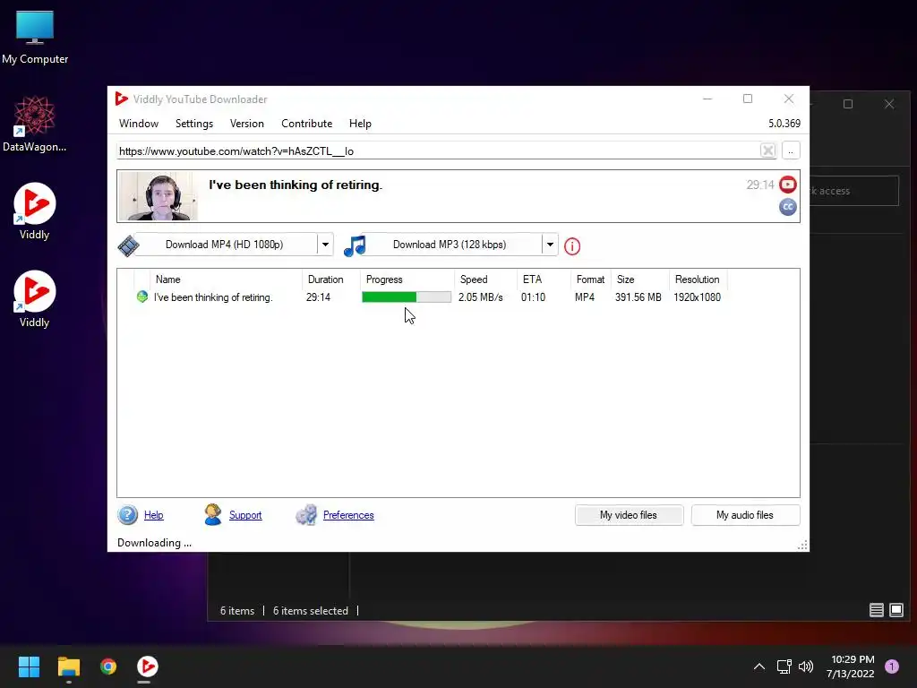
Task: Click the ETA column header
Action: [x=542, y=279]
